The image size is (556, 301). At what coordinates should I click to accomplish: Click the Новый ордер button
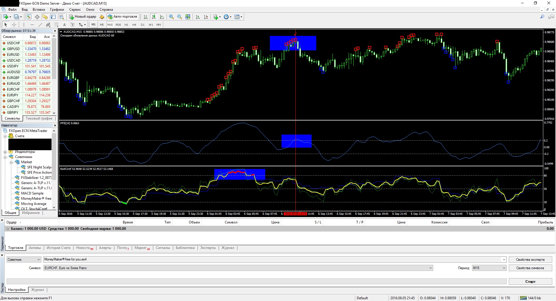coord(83,17)
